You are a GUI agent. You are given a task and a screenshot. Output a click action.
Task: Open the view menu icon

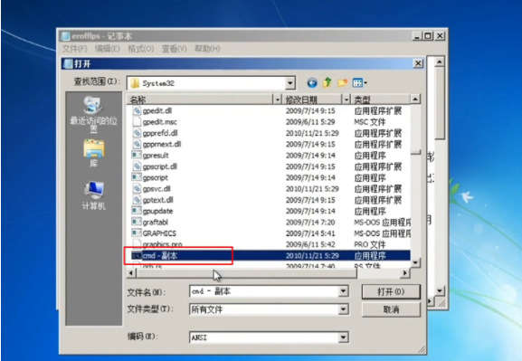tap(359, 82)
